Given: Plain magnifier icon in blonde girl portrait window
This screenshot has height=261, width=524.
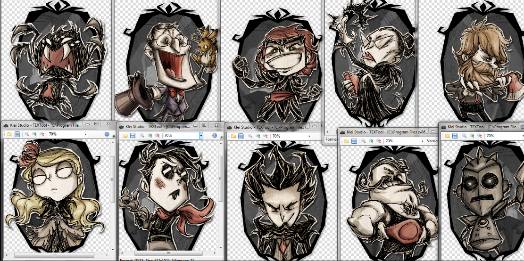Looking at the screenshot, I should [27, 134].
